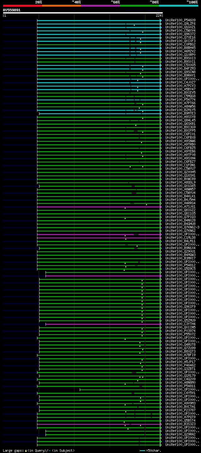Click the white query sequence ruler bar

[83, 13]
